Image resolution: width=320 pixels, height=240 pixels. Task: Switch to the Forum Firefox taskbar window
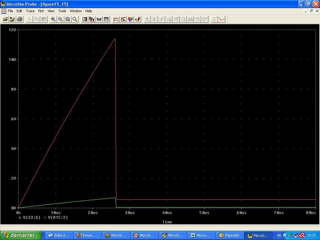pyautogui.click(x=87, y=235)
